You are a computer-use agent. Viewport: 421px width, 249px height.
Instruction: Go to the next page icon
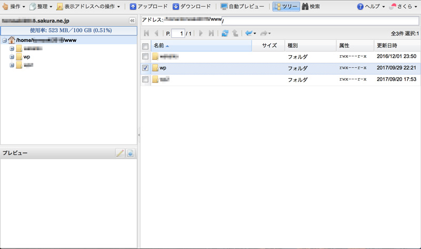201,33
